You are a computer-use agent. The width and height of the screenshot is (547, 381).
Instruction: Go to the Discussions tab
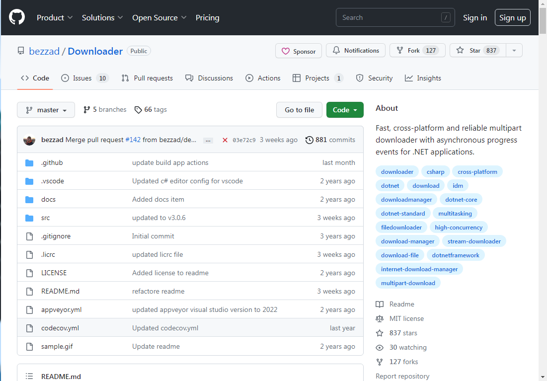coord(209,78)
